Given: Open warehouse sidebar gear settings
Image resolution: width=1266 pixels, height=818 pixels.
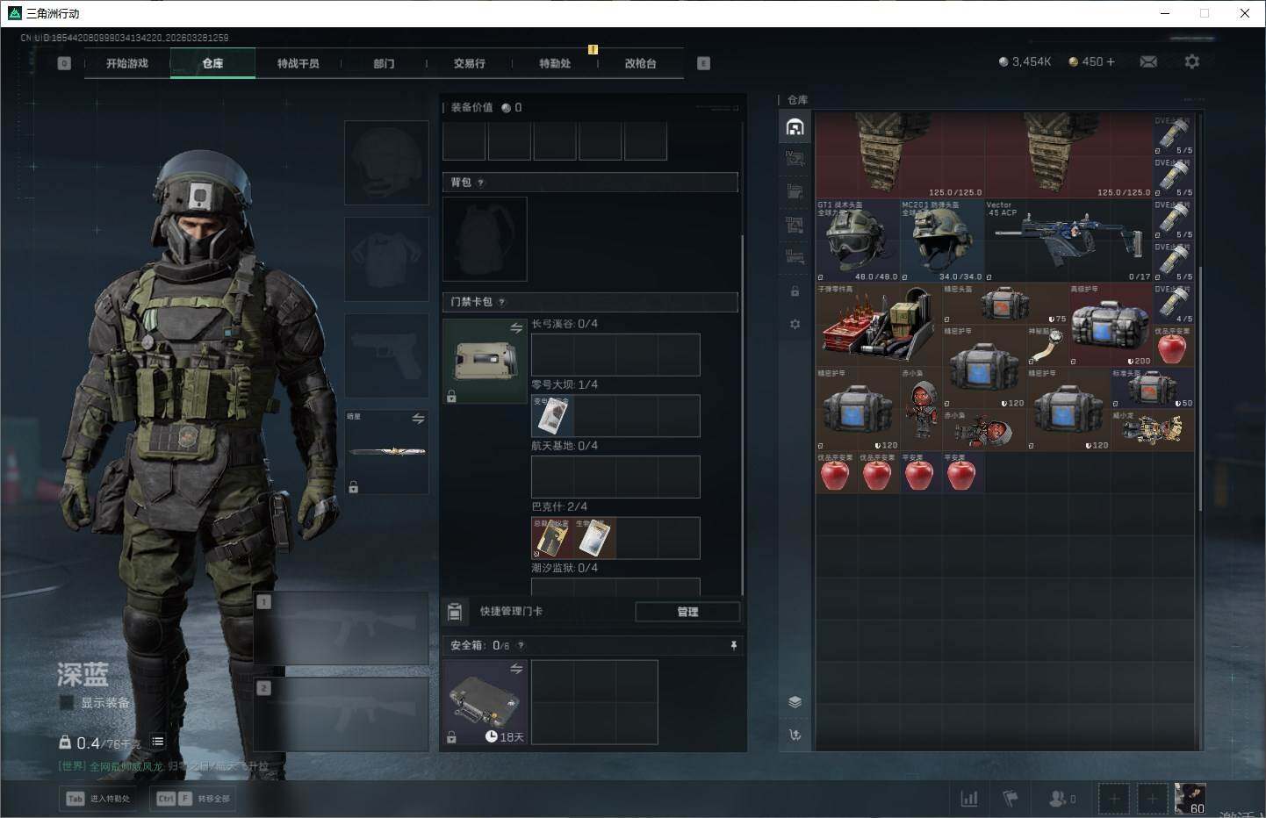Looking at the screenshot, I should (795, 324).
